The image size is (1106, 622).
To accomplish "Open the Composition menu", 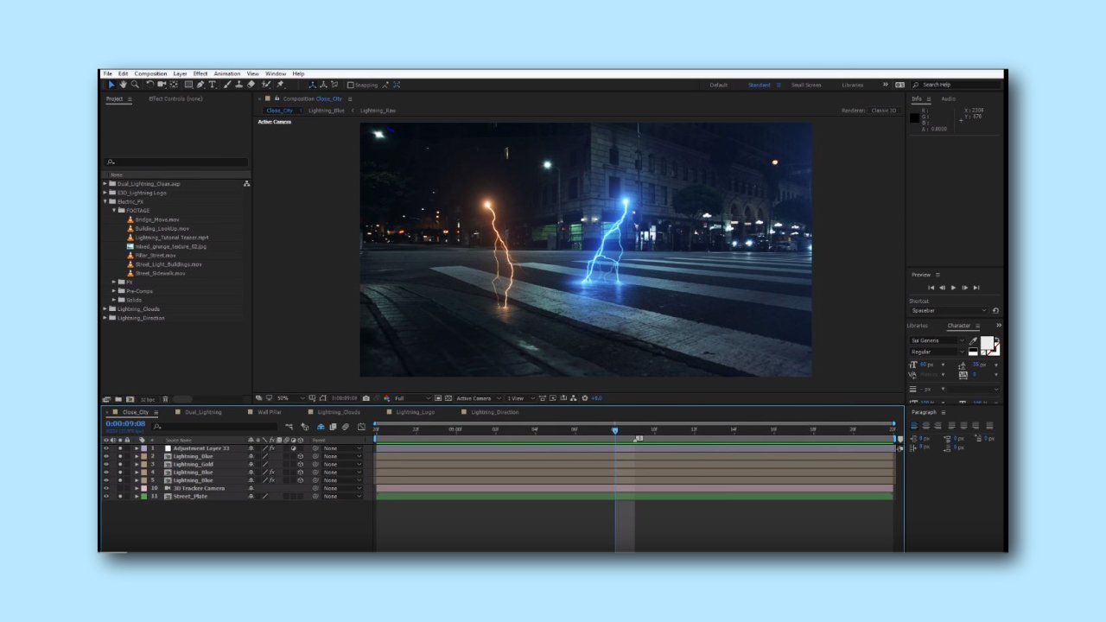I will pos(150,73).
